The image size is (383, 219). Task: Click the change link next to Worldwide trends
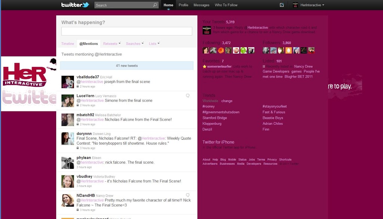[227, 101]
